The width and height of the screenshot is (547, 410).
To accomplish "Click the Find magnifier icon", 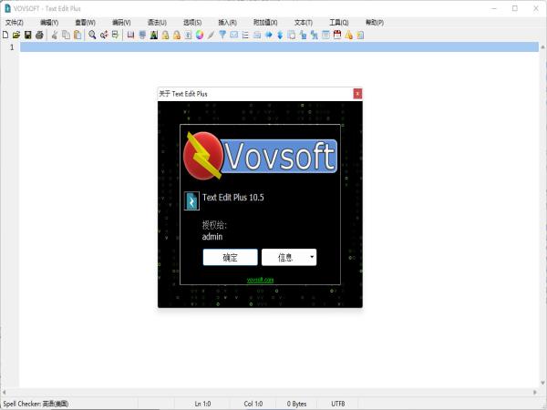I will click(x=92, y=35).
